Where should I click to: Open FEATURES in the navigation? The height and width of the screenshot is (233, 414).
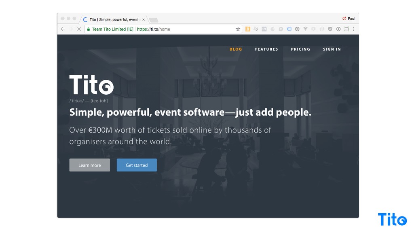[266, 49]
